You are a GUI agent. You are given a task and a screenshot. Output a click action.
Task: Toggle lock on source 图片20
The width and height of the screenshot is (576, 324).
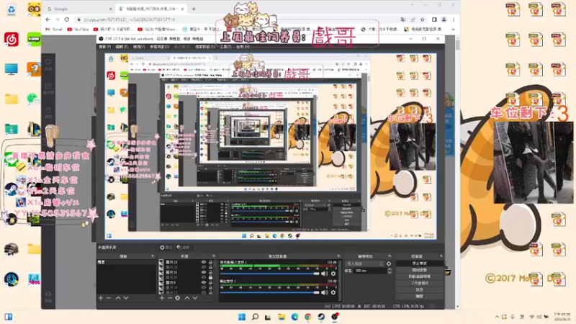pyautogui.click(x=210, y=277)
